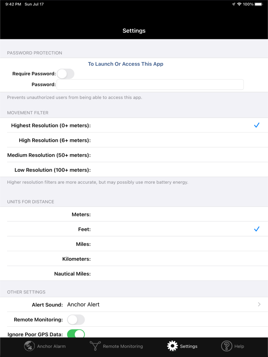The image size is (268, 357).
Task: Go to Help tab label
Action: click(x=239, y=346)
